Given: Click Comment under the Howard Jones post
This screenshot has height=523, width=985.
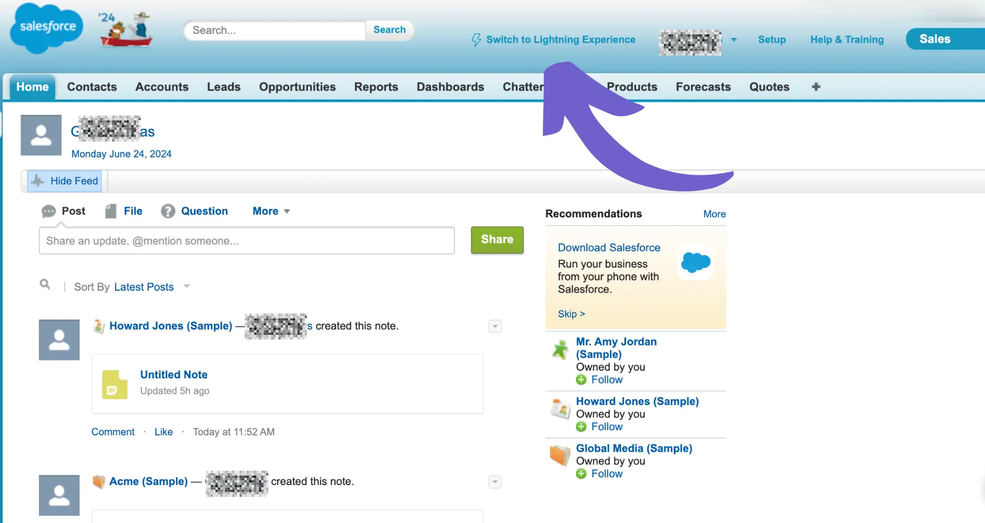Looking at the screenshot, I should click(113, 432).
